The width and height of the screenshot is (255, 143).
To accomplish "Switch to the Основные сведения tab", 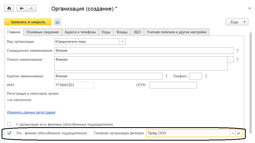I will tap(42, 32).
